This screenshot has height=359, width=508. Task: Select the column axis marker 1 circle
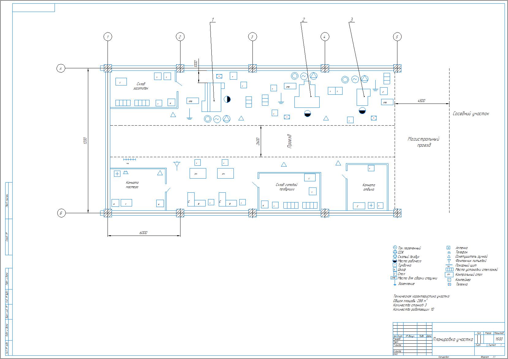click(108, 37)
